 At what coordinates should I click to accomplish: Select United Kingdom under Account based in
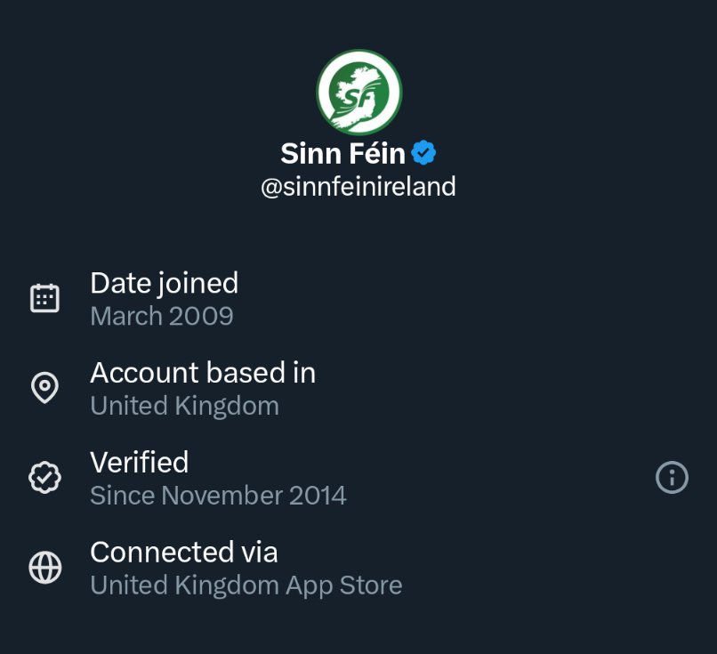[x=184, y=406]
